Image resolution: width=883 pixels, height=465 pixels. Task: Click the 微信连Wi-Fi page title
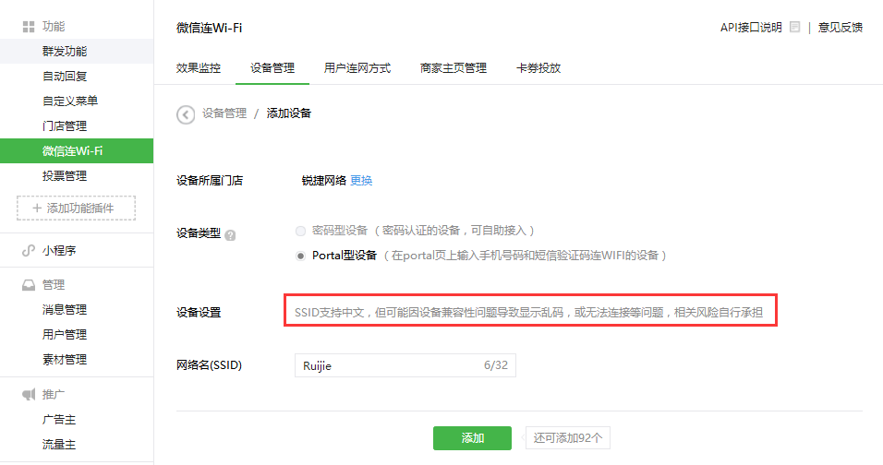tap(209, 28)
